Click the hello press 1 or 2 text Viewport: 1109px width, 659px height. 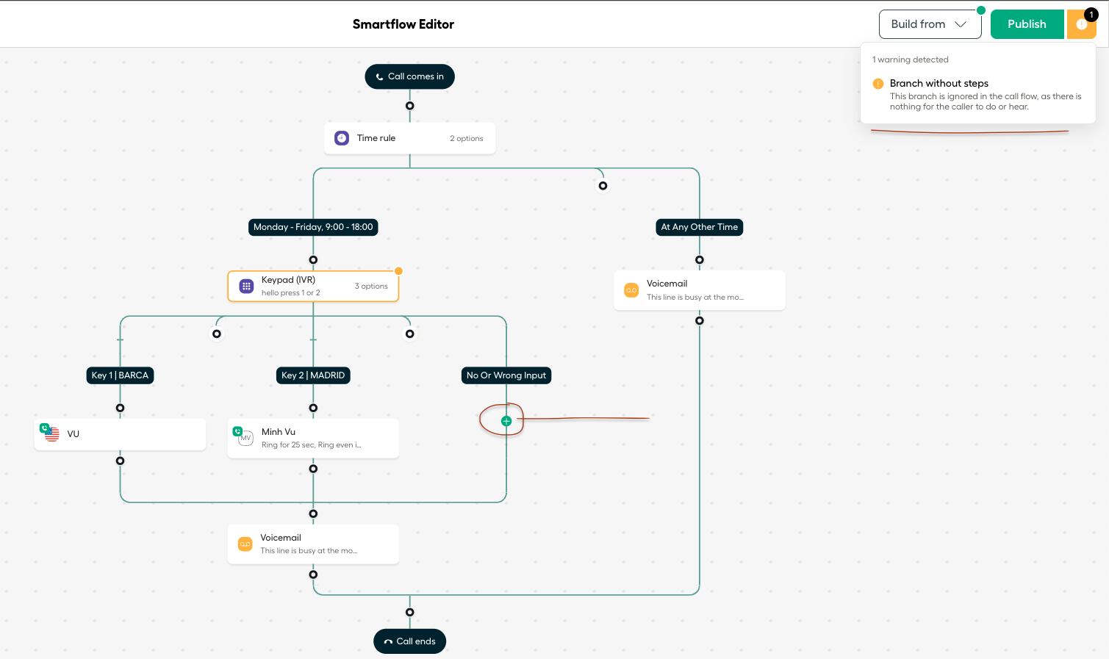291,293
